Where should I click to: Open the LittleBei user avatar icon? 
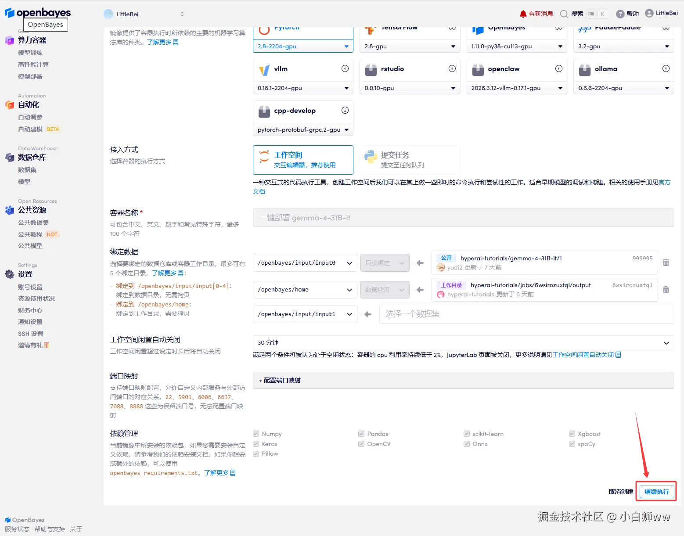pos(649,13)
